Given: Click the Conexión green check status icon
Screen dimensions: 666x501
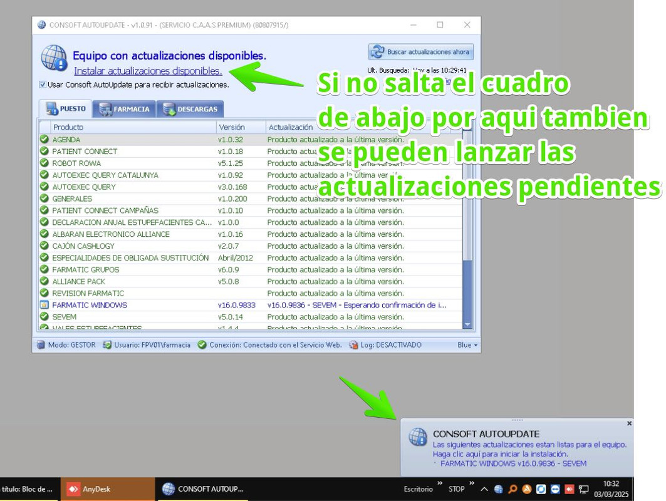Looking at the screenshot, I should coord(202,345).
